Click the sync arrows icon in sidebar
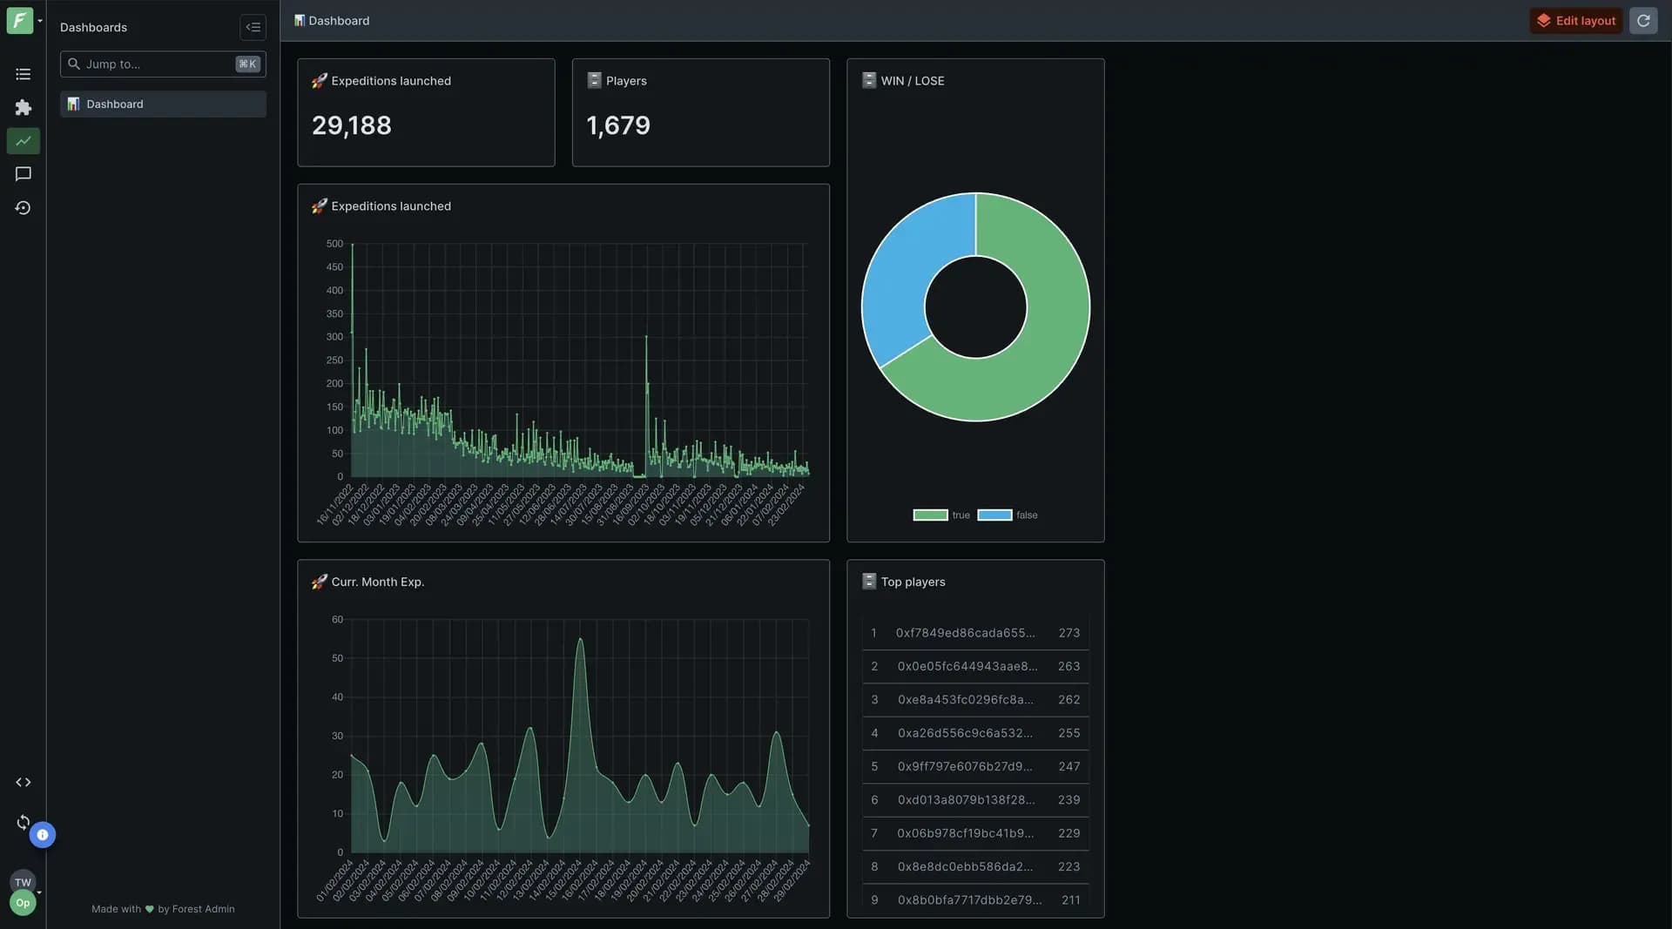Viewport: 1672px width, 929px height. [x=24, y=822]
